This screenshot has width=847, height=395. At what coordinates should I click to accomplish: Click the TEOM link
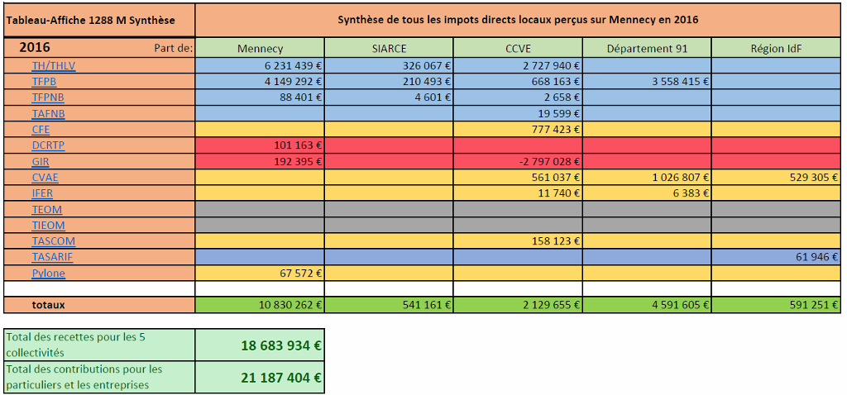pyautogui.click(x=46, y=209)
